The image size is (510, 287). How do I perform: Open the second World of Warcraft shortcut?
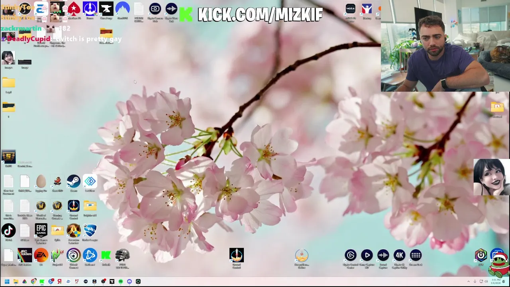point(57,206)
